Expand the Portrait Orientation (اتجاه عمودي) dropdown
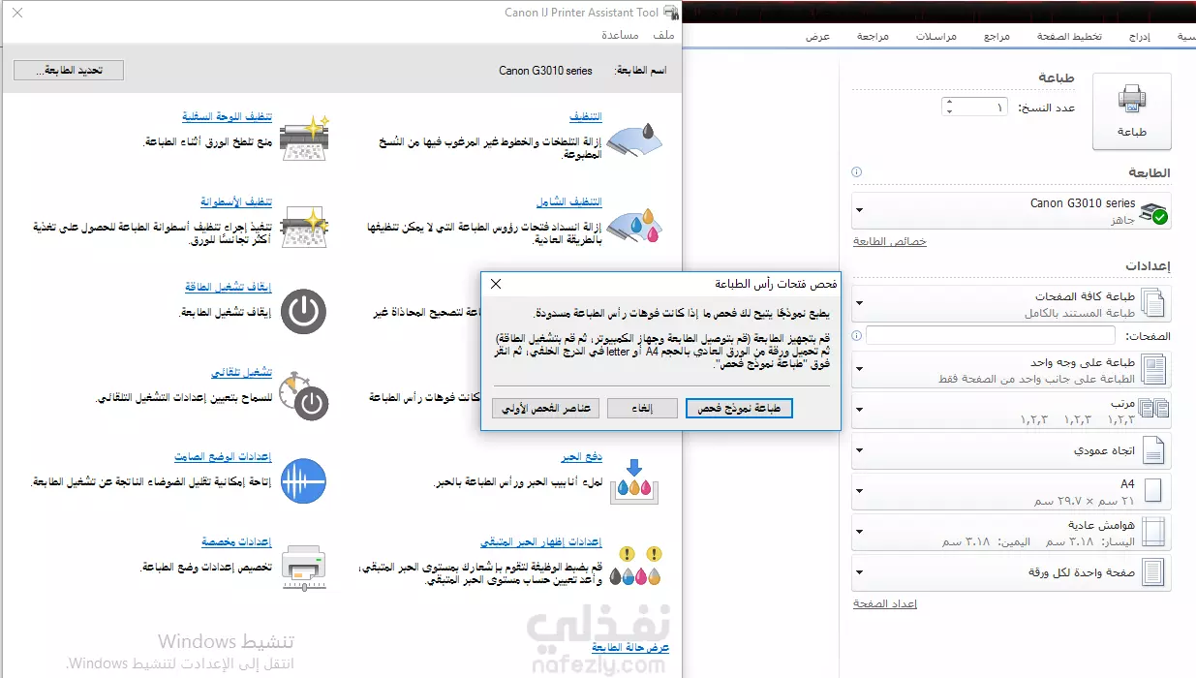Image resolution: width=1196 pixels, height=678 pixels. 858,450
